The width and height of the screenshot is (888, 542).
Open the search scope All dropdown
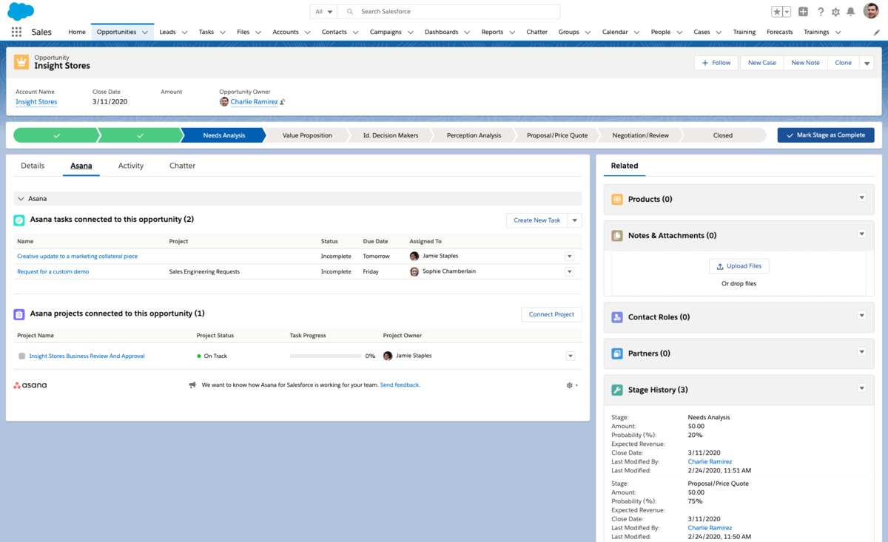(x=323, y=12)
